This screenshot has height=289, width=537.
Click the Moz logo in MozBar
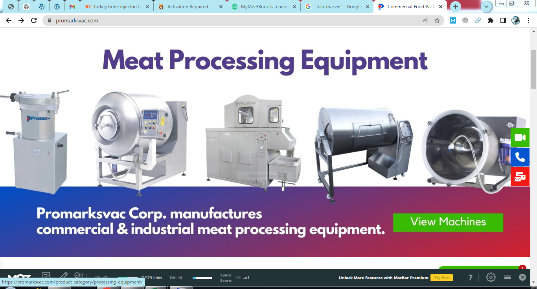tap(20, 276)
